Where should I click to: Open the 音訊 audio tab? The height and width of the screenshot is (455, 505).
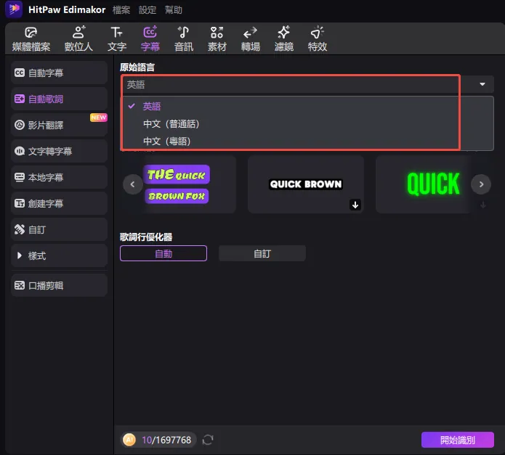[184, 39]
